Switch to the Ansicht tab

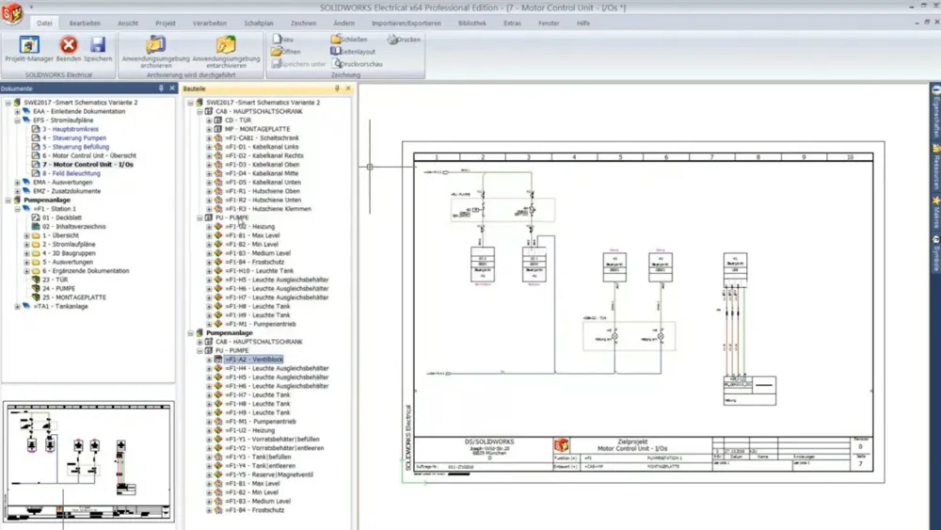click(x=128, y=24)
